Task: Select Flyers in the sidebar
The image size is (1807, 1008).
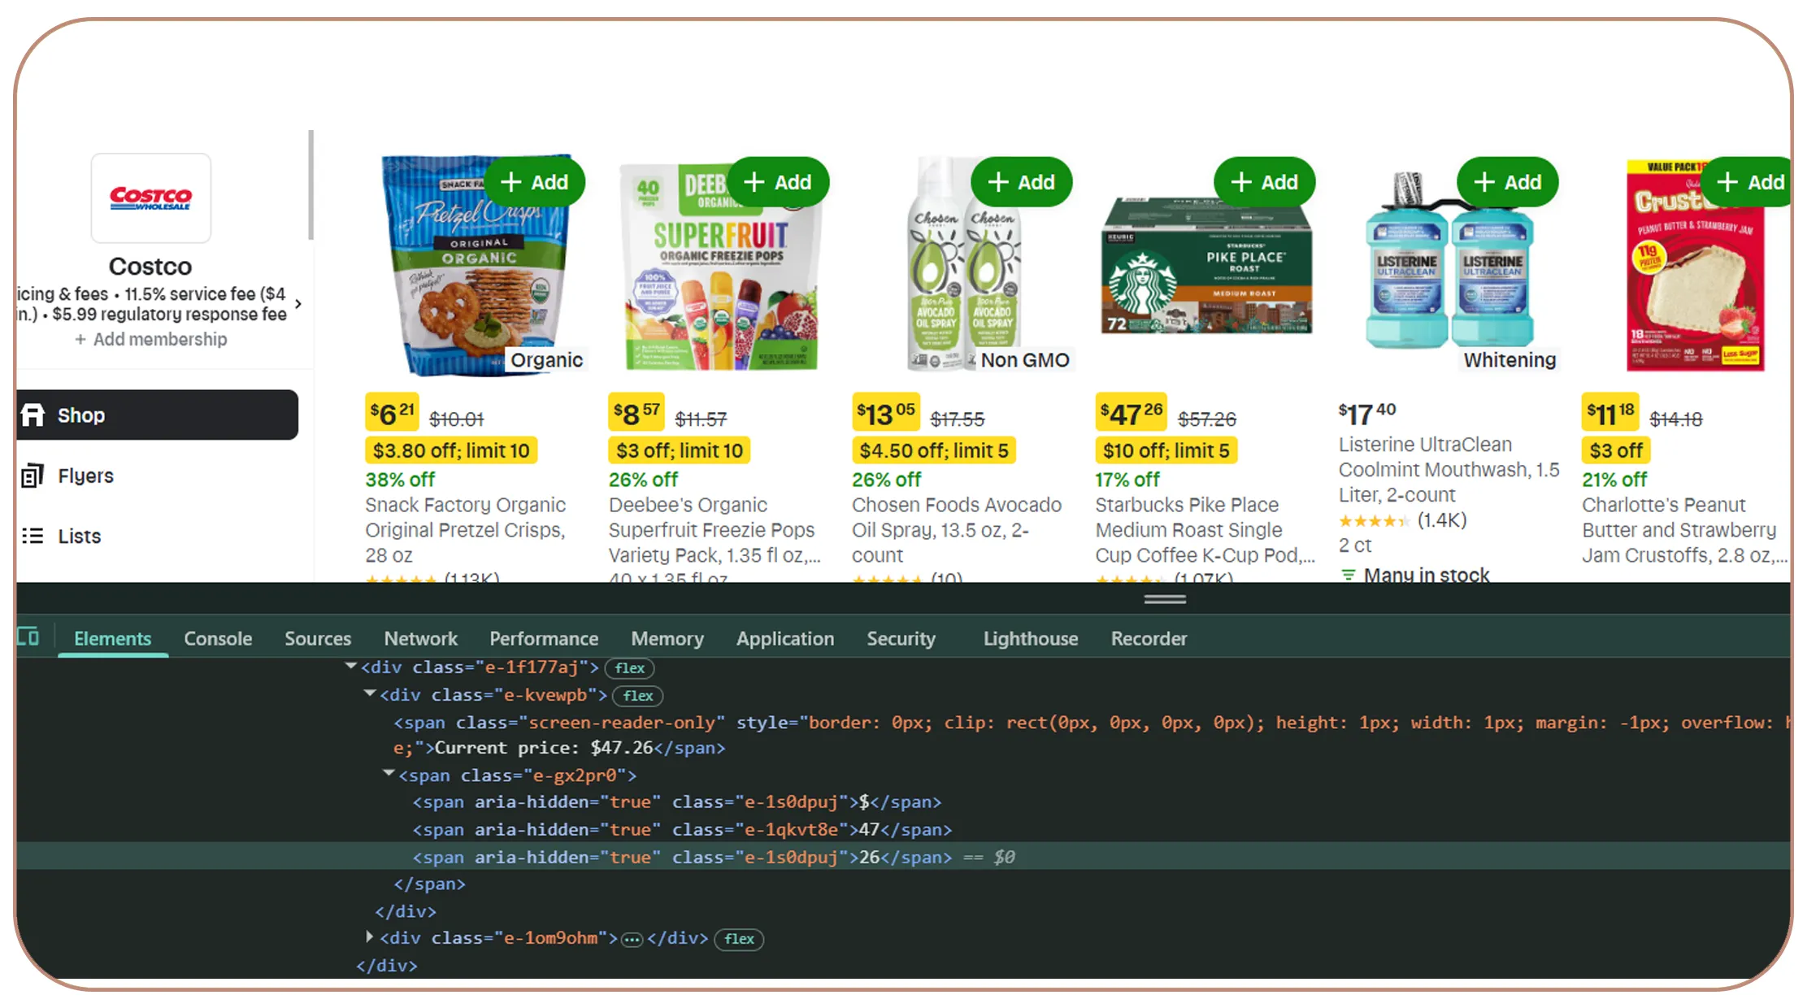Action: click(x=85, y=476)
